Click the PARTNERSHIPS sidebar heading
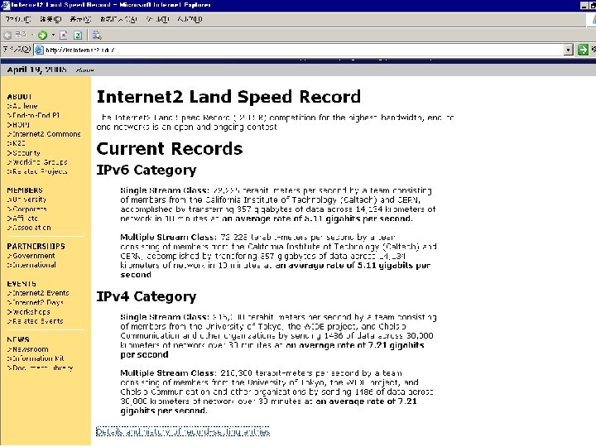Viewport: 596px width, 447px height. 36,247
